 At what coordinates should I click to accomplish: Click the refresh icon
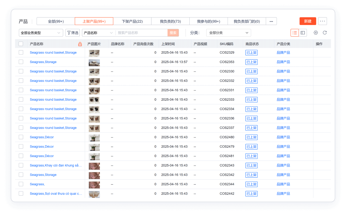(x=325, y=33)
